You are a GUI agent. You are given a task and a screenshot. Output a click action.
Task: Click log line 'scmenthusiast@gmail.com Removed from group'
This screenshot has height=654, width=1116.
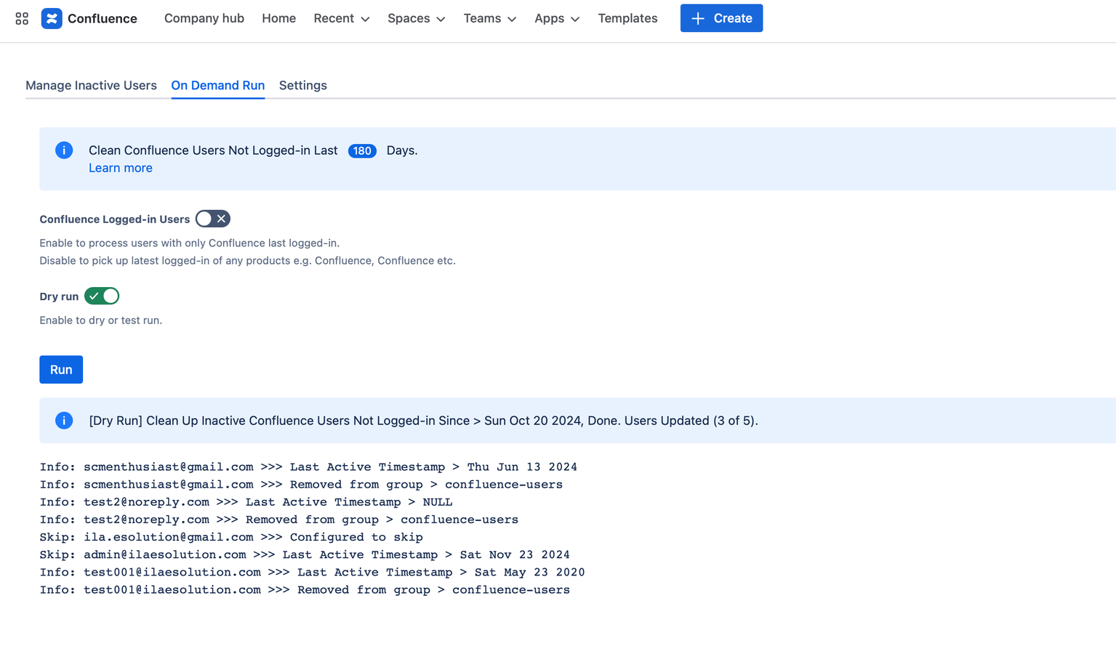[301, 484]
